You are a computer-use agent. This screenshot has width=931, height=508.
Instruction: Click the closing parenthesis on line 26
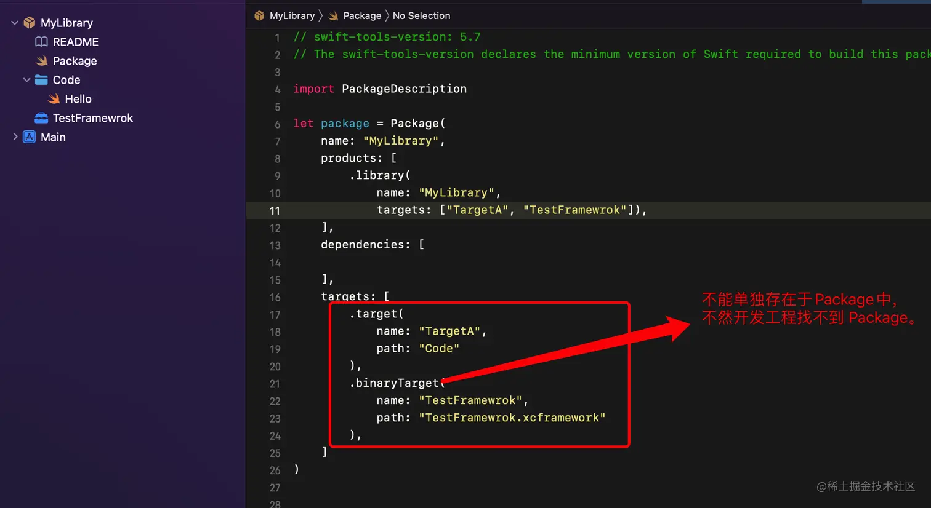[296, 469]
